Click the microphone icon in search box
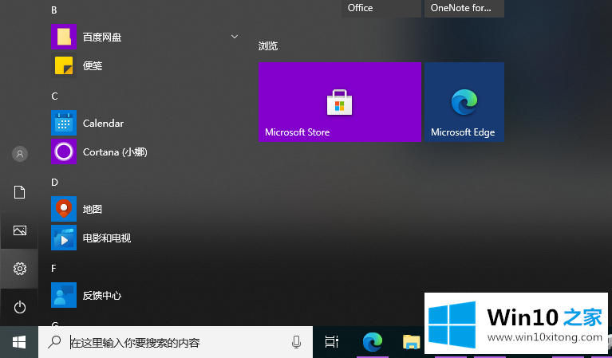 point(296,342)
